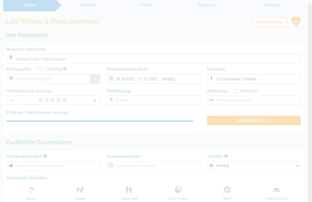Click the search magnifier beside Abflughafen

click(95, 79)
